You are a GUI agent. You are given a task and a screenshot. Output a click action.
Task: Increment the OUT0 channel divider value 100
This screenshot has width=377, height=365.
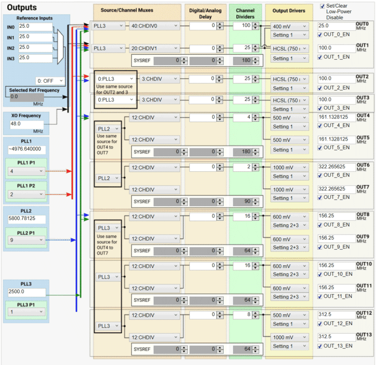pos(255,24)
